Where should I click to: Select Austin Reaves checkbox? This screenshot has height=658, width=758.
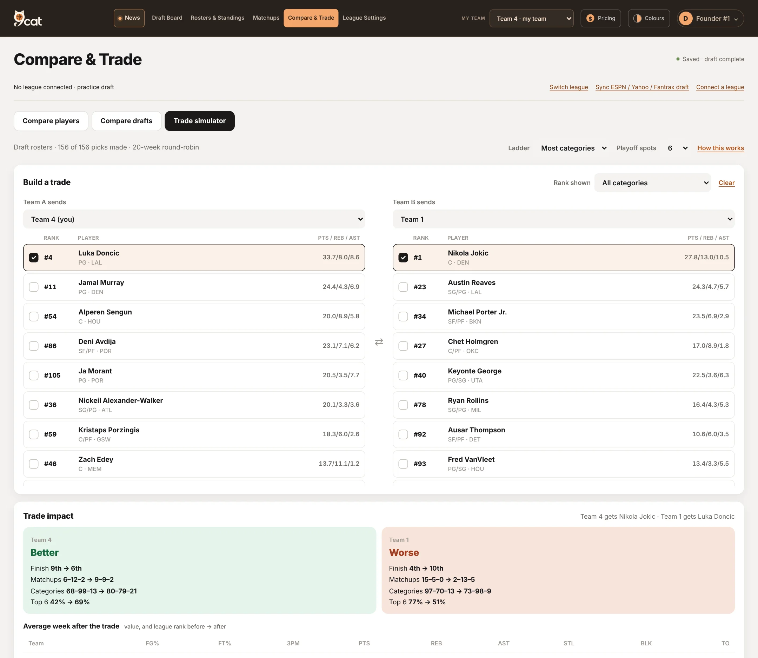pyautogui.click(x=403, y=287)
